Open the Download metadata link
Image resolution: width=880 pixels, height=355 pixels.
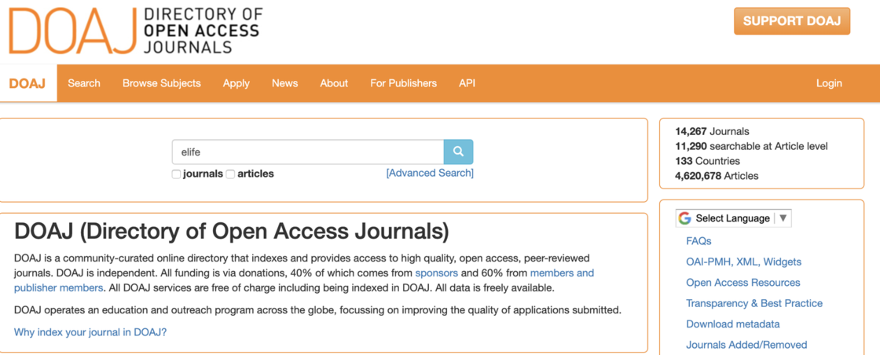click(x=733, y=324)
